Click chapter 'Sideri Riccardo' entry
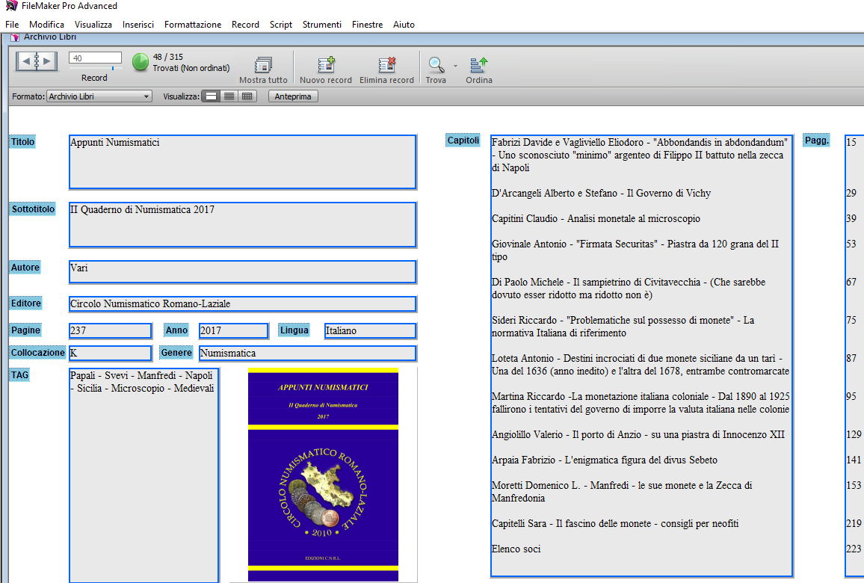The image size is (864, 583). (623, 327)
